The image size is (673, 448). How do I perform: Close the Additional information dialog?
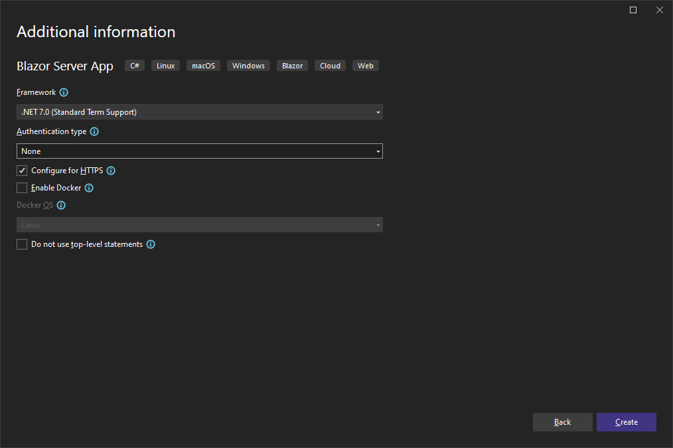[x=660, y=10]
